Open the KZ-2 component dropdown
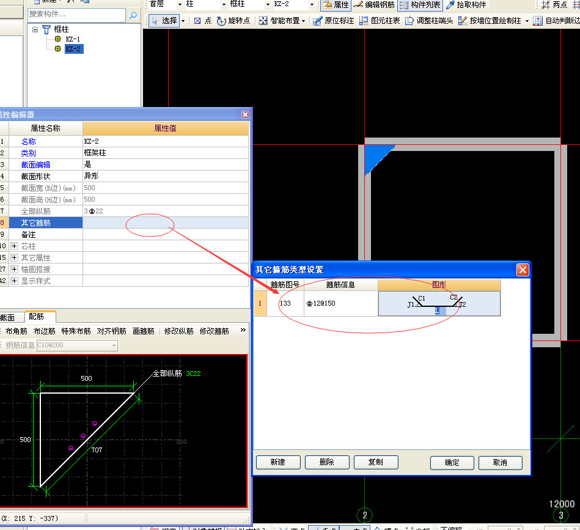Viewport: 580px width, 530px height. coord(312,5)
